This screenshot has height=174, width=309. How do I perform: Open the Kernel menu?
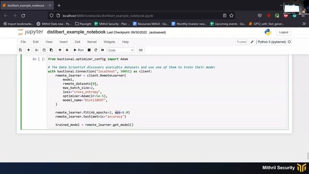[x=92, y=42]
